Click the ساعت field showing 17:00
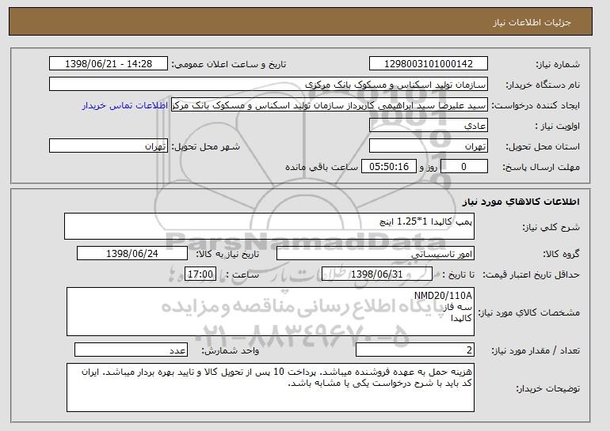The height and width of the screenshot is (431, 610). point(200,274)
